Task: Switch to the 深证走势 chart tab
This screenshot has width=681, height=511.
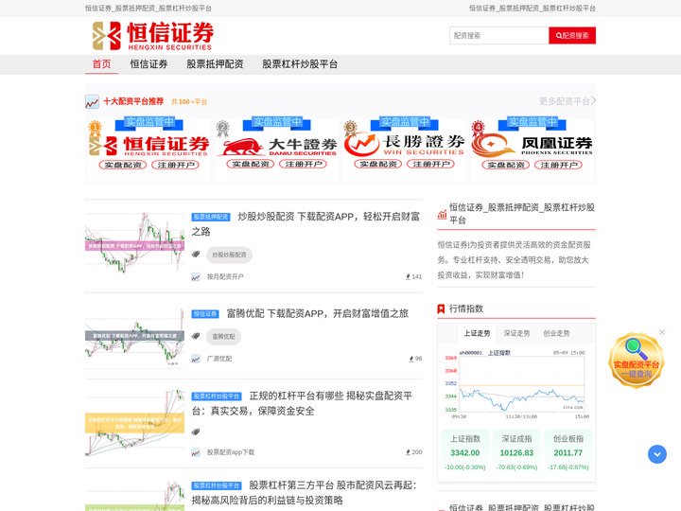Action: click(516, 333)
